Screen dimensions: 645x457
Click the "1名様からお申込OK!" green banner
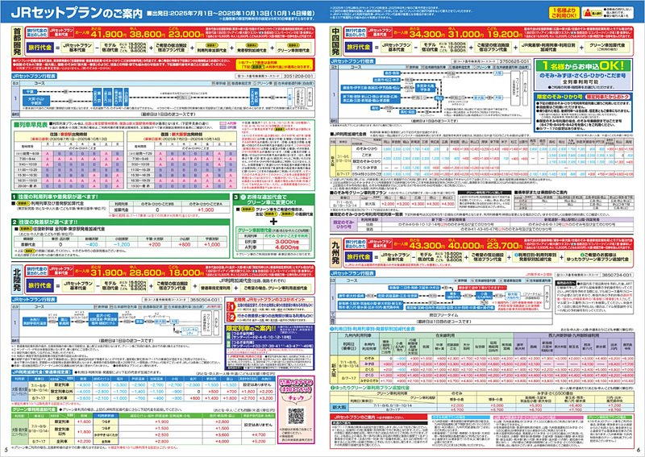click(x=582, y=65)
